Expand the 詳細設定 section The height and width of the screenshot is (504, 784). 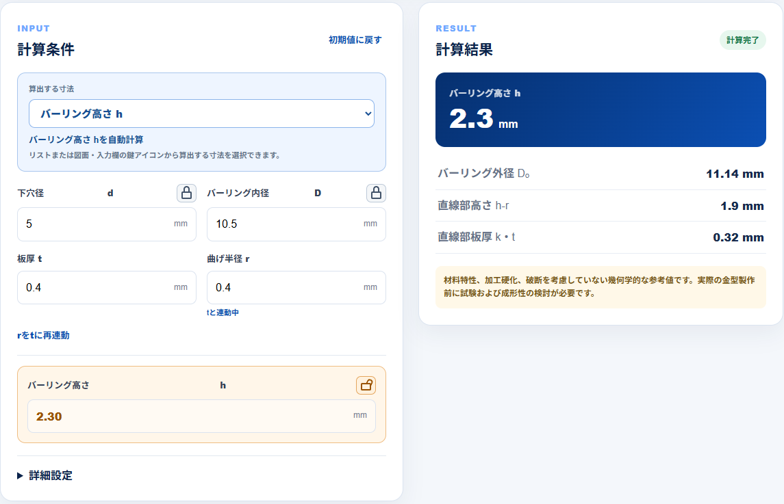click(45, 475)
